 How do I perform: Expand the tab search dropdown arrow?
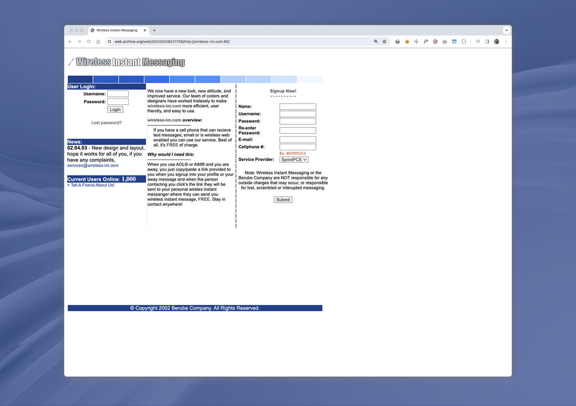click(506, 30)
